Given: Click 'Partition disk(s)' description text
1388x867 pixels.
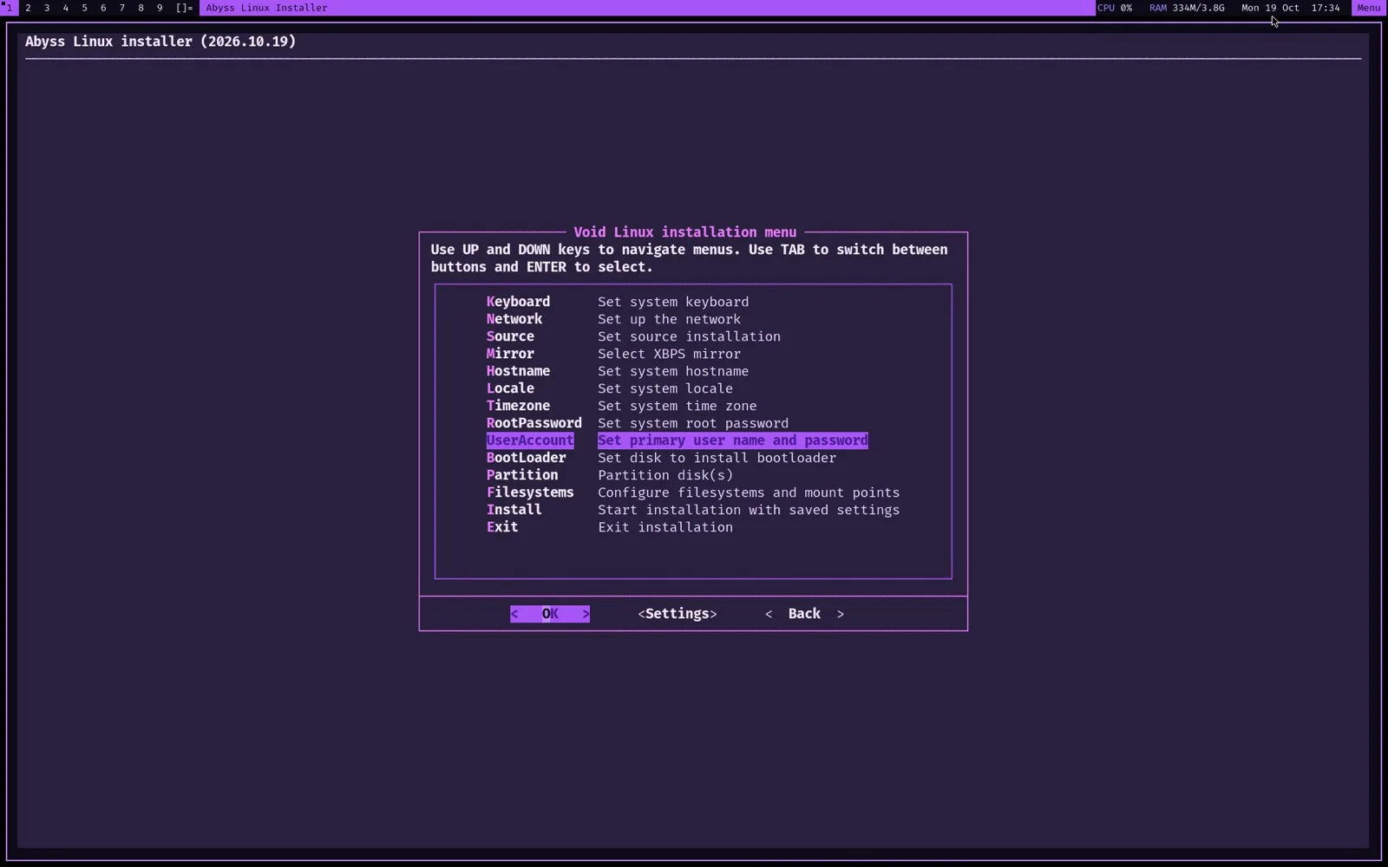Looking at the screenshot, I should click(665, 475).
